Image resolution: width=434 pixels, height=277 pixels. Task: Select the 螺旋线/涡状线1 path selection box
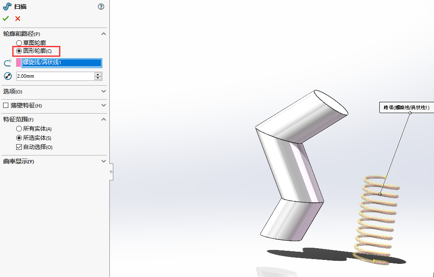click(62, 63)
